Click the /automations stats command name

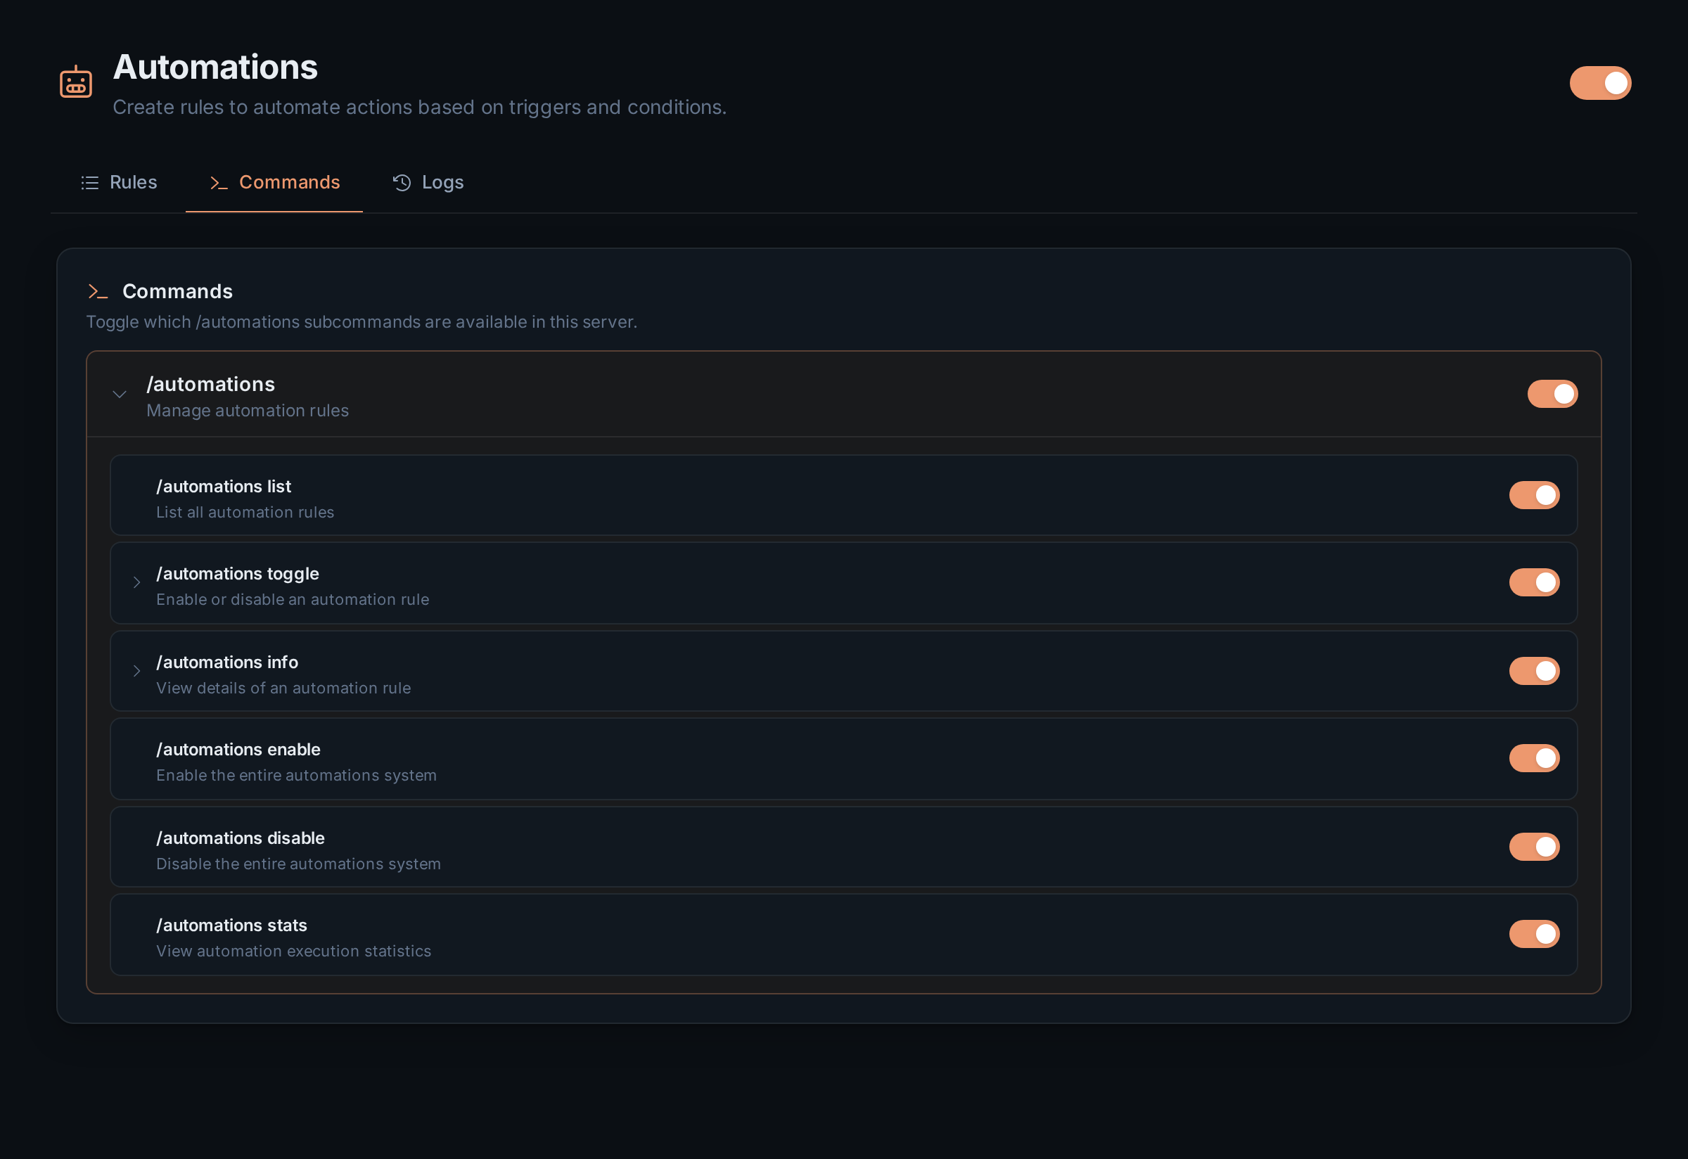click(231, 926)
